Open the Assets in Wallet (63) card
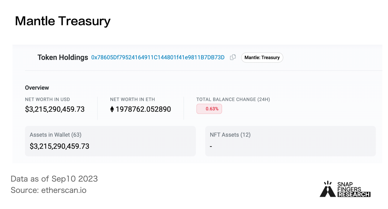Image resolution: width=388 pixels, height=209 pixels. (x=110, y=141)
